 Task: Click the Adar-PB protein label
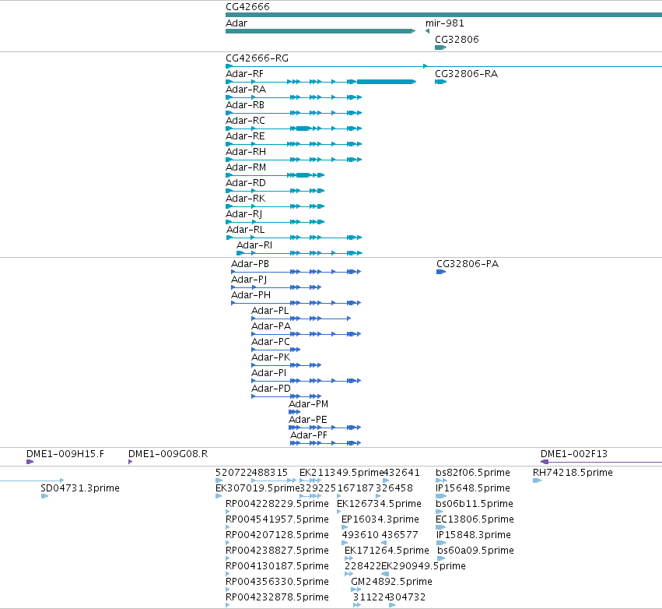click(x=250, y=264)
